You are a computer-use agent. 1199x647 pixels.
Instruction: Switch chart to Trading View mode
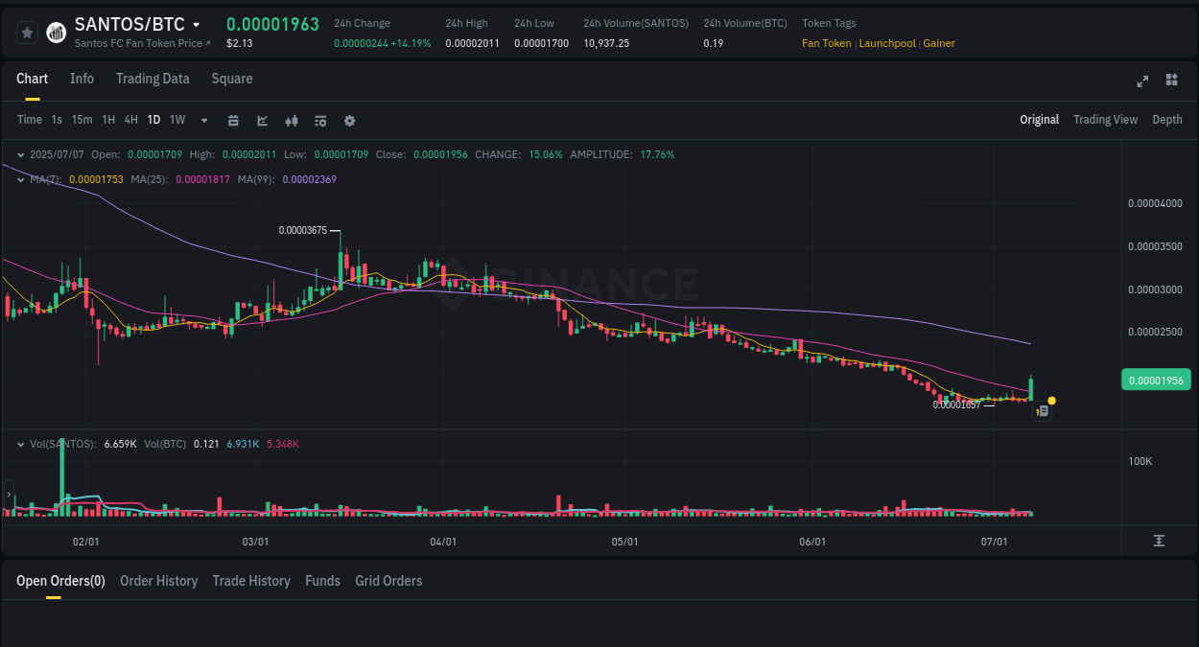tap(1105, 120)
